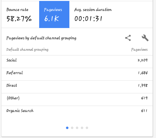156x138 pixels.
Task: Go to the first carousel page dot
Action: click(67, 128)
